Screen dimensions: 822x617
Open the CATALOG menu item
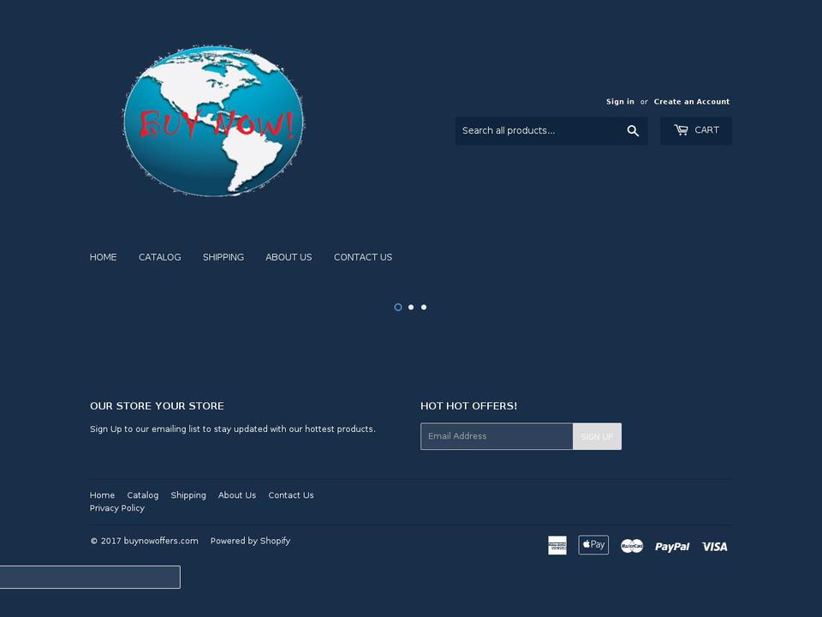click(x=160, y=257)
